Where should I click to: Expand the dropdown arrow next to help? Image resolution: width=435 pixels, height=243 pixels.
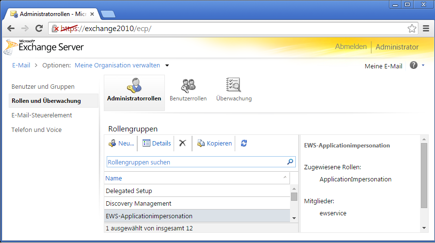point(423,65)
